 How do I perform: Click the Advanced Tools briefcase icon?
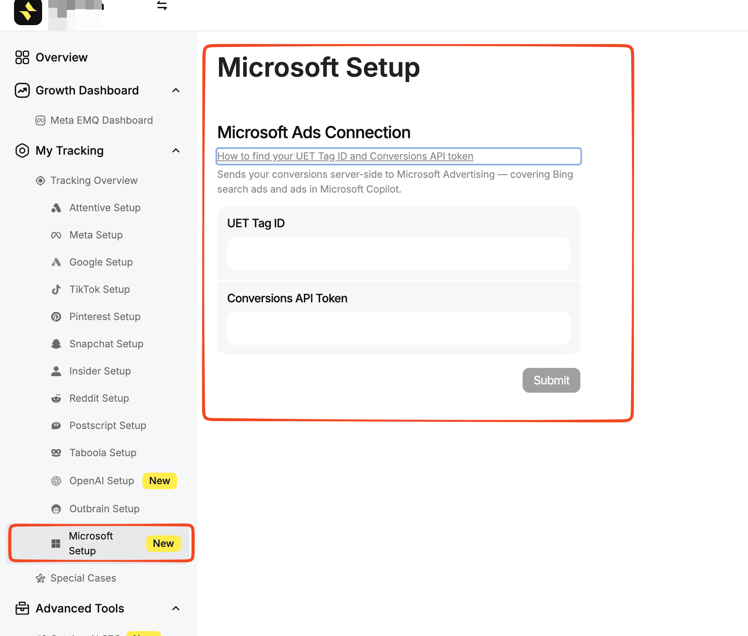coord(22,608)
